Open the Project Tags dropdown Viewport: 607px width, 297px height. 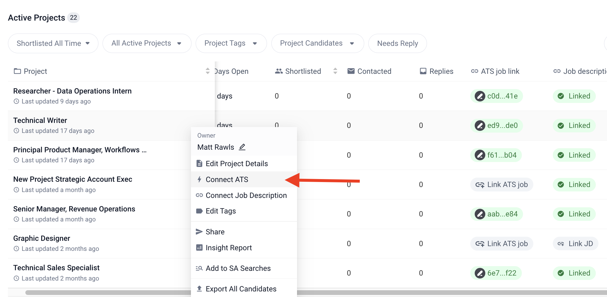[231, 44]
